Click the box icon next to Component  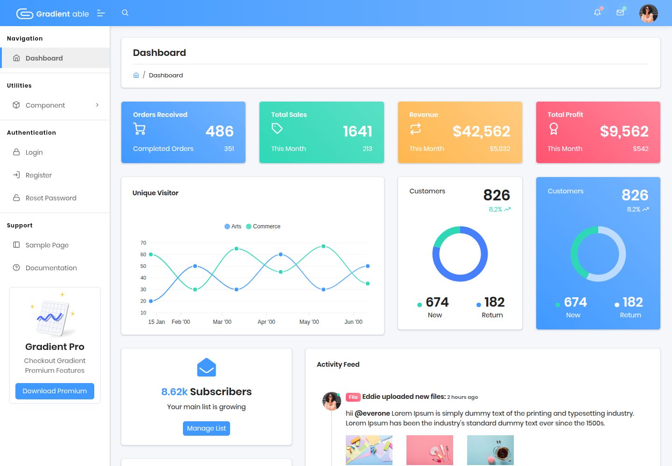[16, 105]
